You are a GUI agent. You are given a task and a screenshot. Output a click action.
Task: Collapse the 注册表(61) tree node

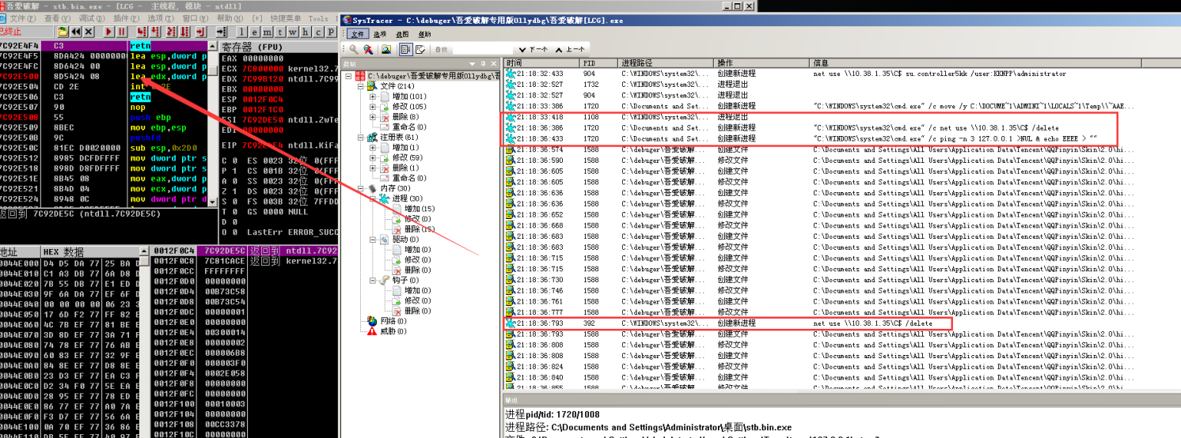click(361, 138)
